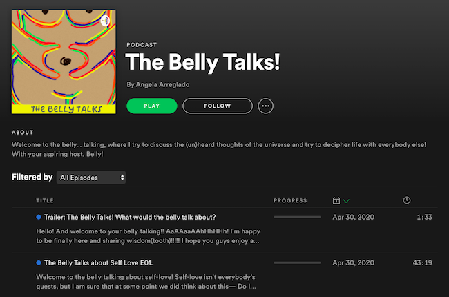Click the Trailer episode progress bar

coord(297,218)
